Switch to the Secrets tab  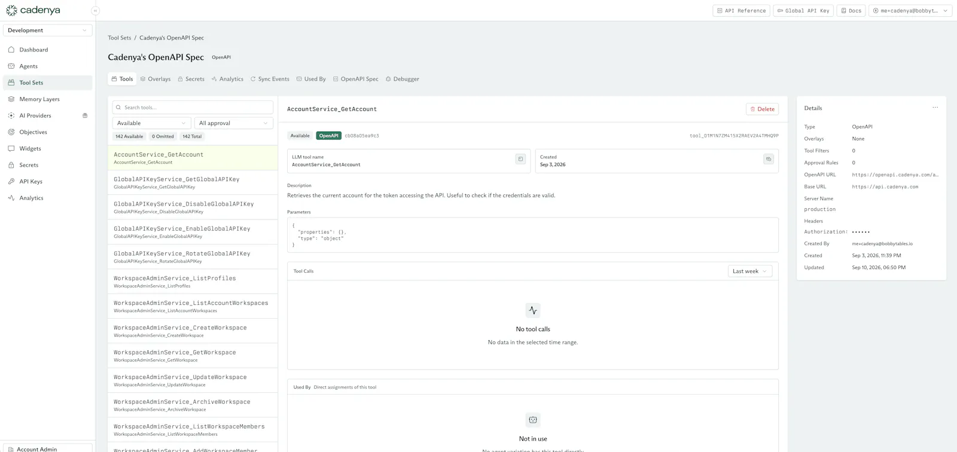click(191, 79)
